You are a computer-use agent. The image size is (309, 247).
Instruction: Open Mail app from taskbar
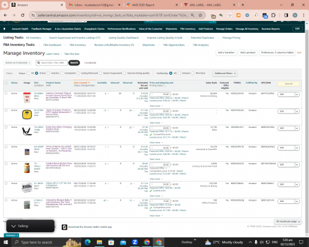(x=123, y=242)
